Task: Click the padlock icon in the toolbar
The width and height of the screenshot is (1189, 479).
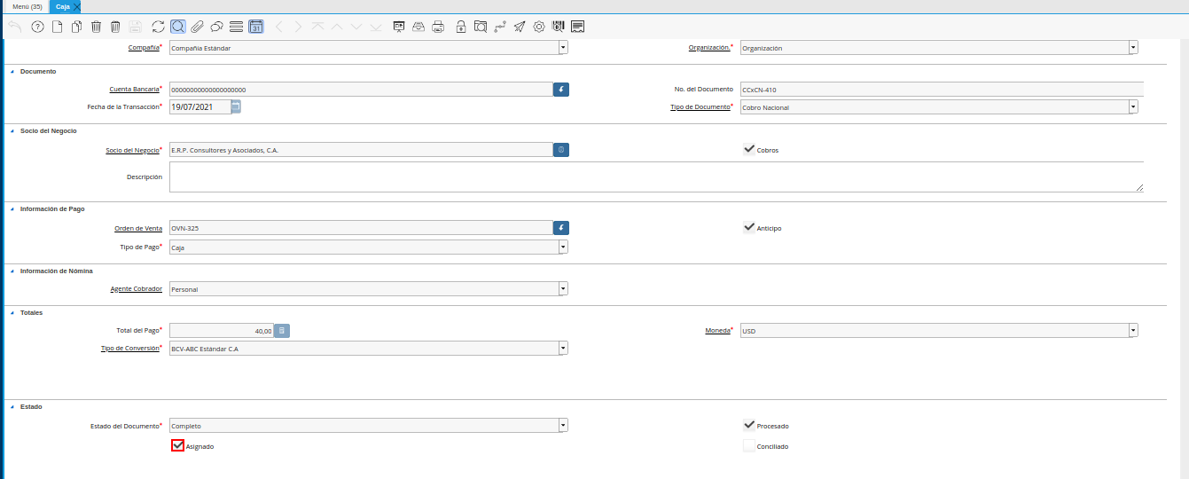Action: (x=461, y=27)
